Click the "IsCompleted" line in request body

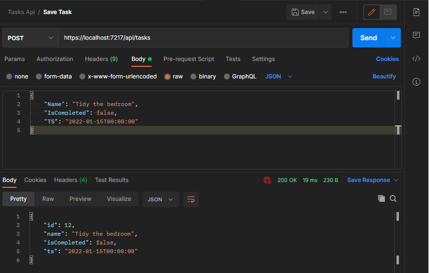[x=81, y=113]
